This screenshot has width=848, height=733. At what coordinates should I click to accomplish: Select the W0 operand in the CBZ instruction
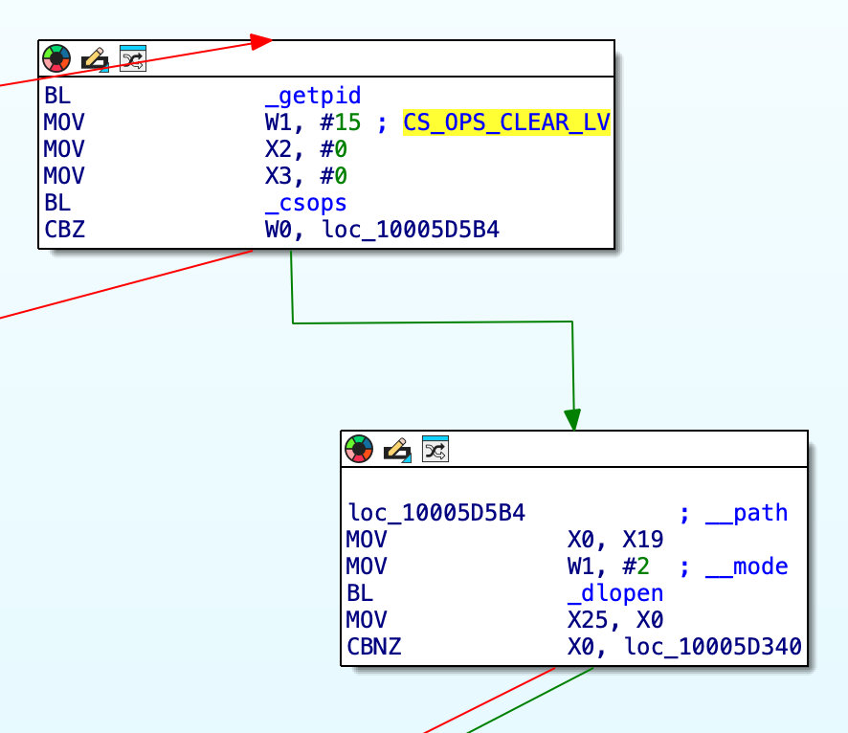point(281,229)
